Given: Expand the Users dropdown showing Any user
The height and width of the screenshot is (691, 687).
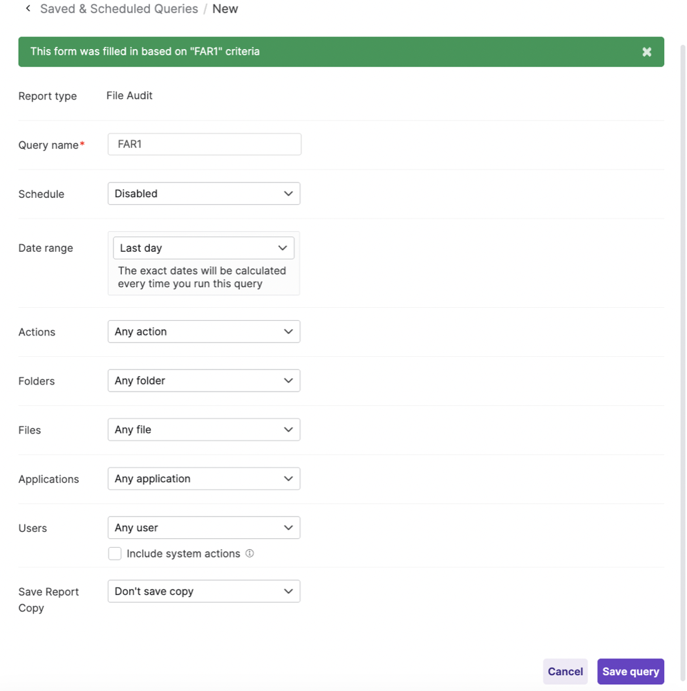Looking at the screenshot, I should 203,528.
